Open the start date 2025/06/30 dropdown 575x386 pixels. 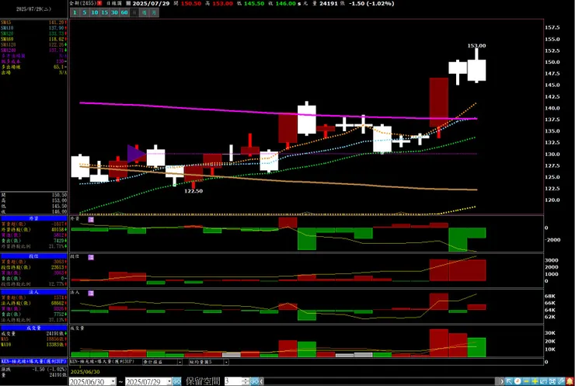coord(113,381)
